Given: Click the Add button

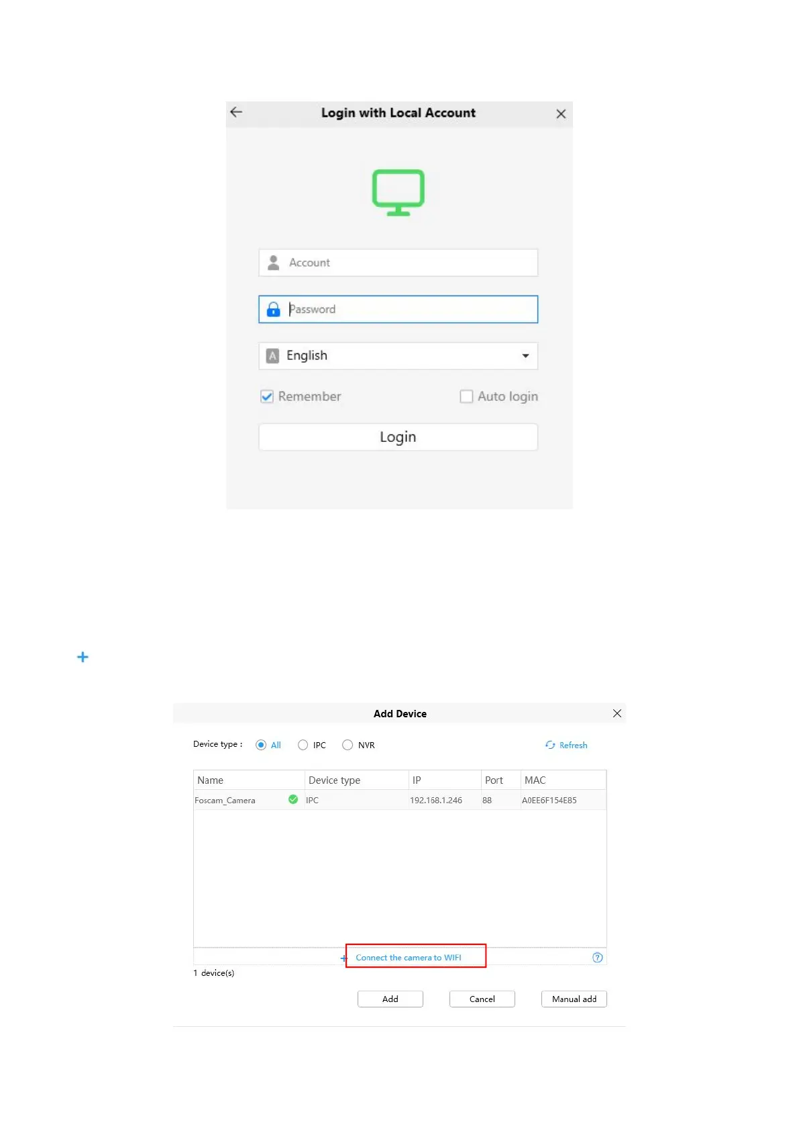Looking at the screenshot, I should 390,999.
